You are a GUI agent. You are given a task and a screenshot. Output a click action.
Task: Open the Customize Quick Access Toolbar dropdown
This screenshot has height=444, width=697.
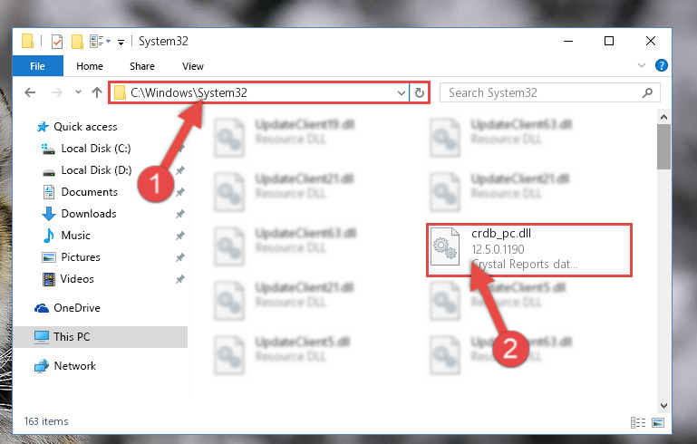tap(121, 43)
